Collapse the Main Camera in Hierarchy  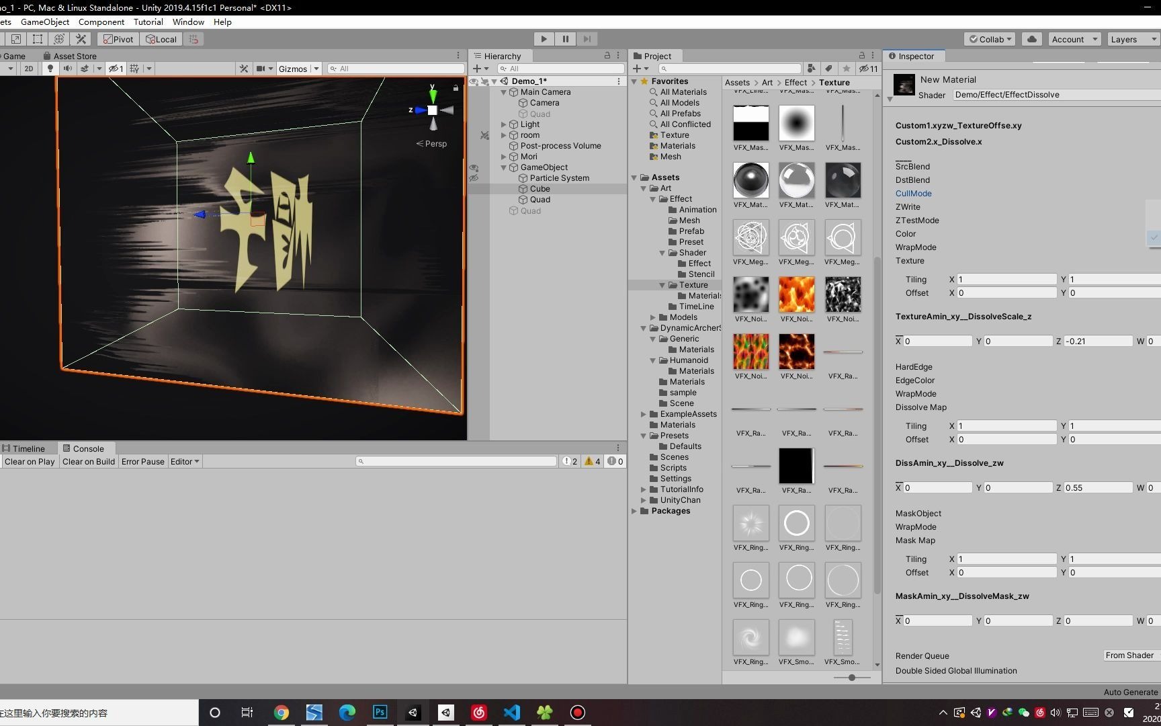point(503,92)
